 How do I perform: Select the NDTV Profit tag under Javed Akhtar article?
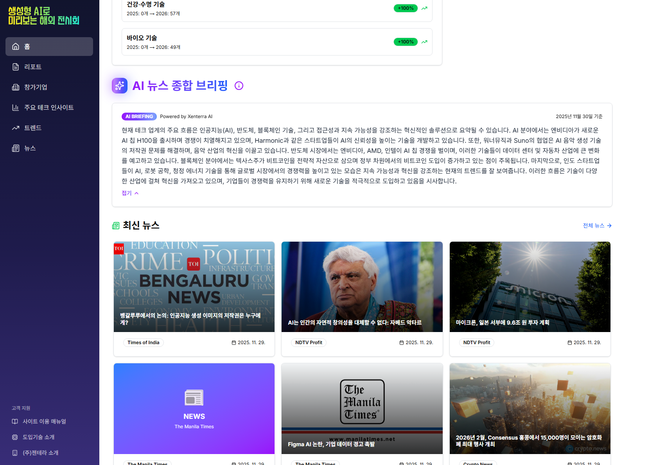click(309, 343)
